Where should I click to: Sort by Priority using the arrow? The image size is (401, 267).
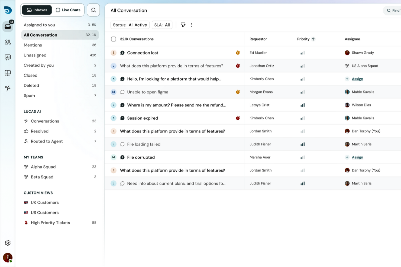pyautogui.click(x=313, y=39)
